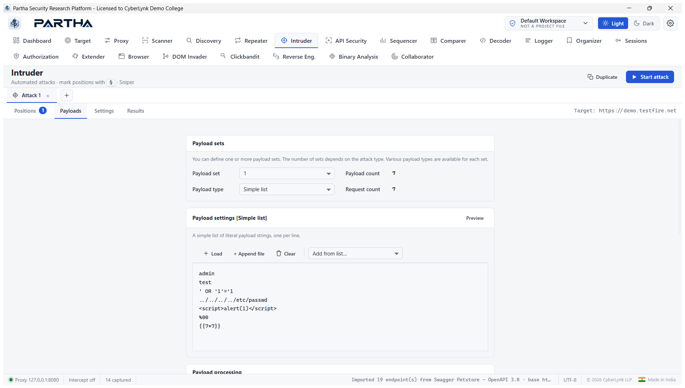Open the Sessions key icon
Screen dimensions: 685x388
pos(618,41)
